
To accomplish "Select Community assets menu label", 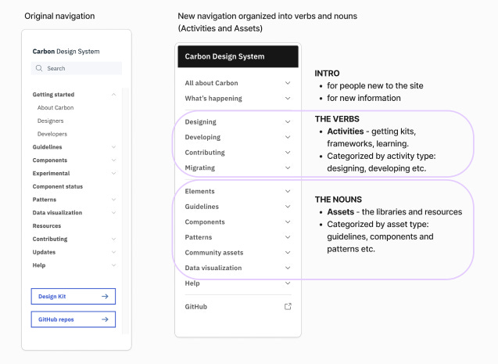I will click(214, 252).
